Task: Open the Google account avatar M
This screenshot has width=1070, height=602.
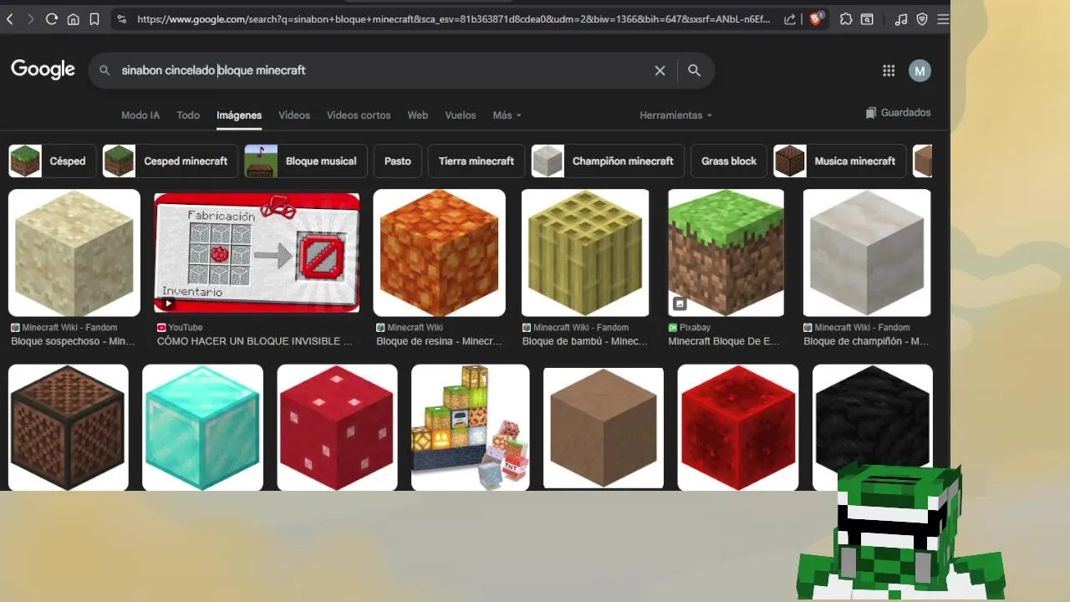Action: click(920, 71)
